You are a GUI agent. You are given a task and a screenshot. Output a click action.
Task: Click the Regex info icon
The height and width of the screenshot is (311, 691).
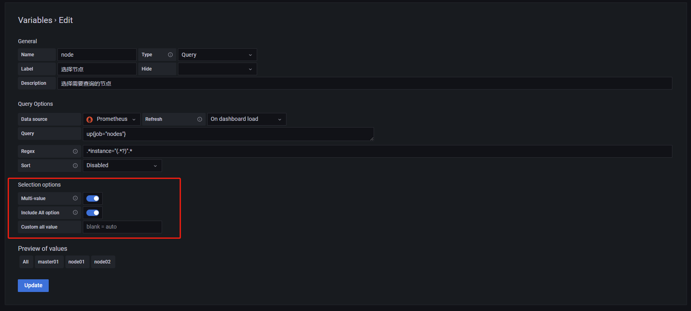click(75, 151)
